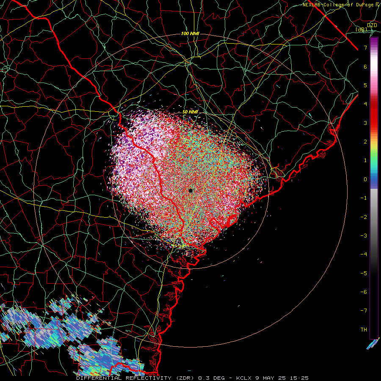
Task: Click the purple top segment of color bar
Action: point(374,43)
